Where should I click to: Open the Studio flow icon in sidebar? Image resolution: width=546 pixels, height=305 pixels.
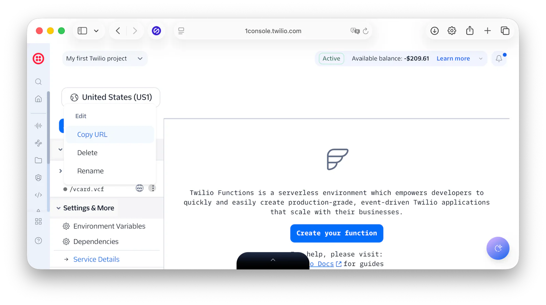click(x=38, y=143)
